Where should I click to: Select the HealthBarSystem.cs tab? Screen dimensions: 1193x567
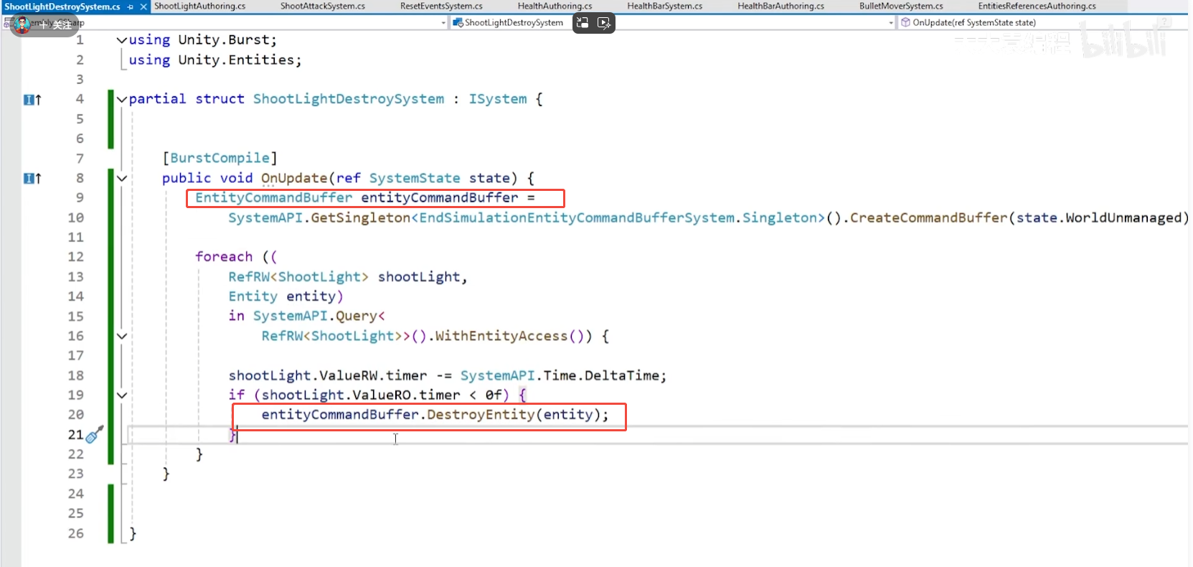click(x=664, y=6)
